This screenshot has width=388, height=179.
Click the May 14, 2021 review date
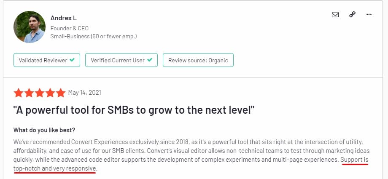coord(84,93)
